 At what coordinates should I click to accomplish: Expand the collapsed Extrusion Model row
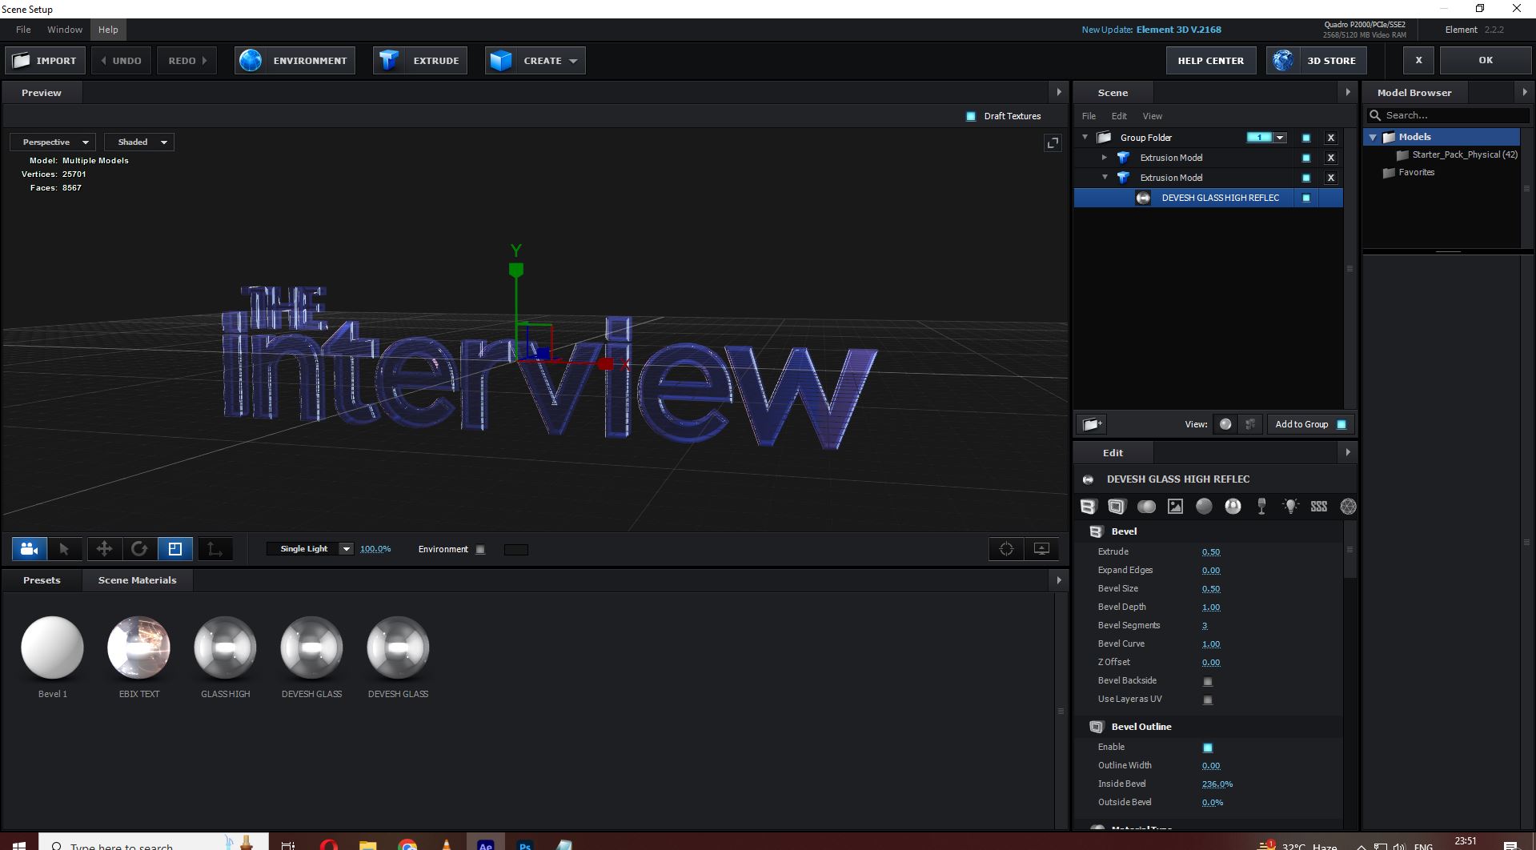coord(1105,158)
